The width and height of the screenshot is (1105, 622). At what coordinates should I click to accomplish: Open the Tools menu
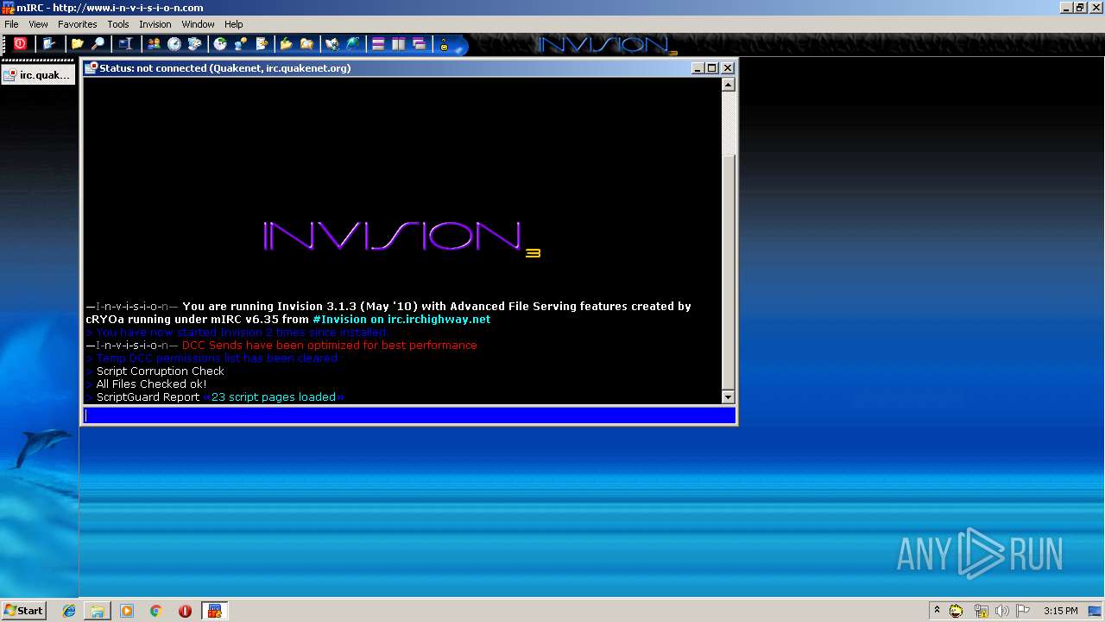[118, 24]
